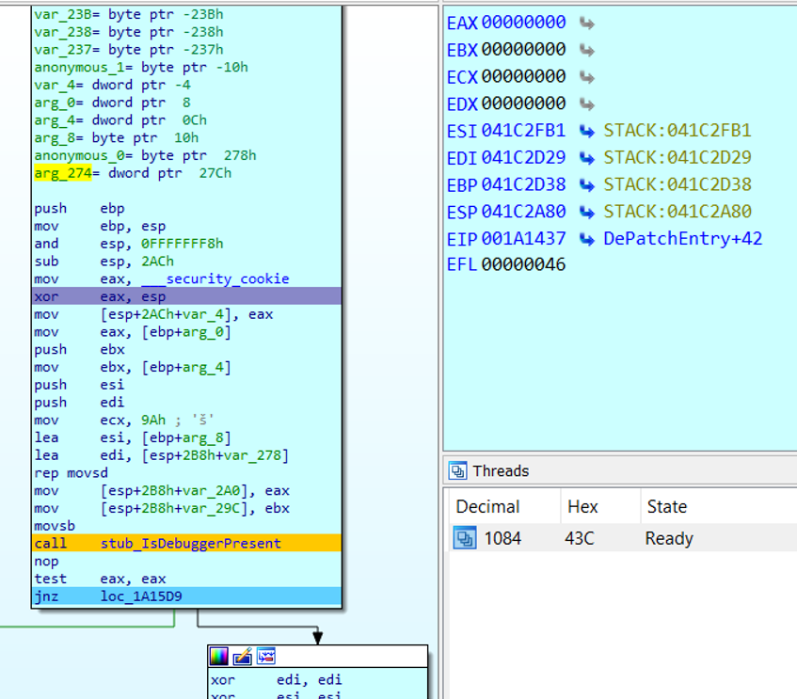The image size is (797, 699).
Task: Select thread decimal ID 1084
Action: pyautogui.click(x=502, y=538)
